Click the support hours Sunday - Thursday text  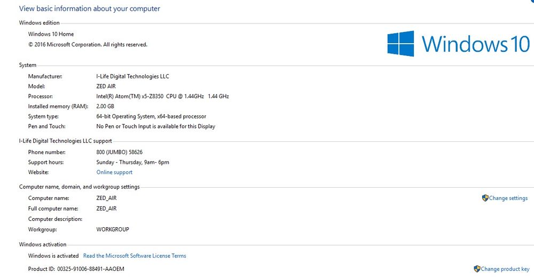132,162
